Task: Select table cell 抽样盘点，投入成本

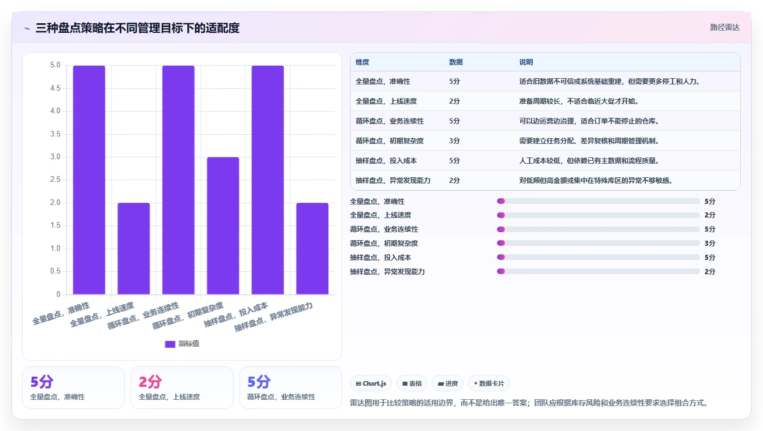Action: click(386, 161)
